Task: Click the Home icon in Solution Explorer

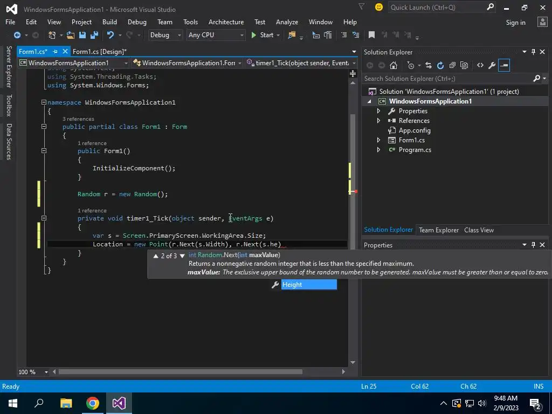Action: coord(394,65)
